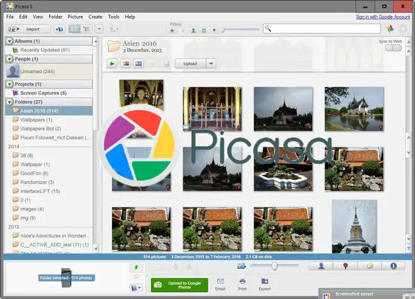Screen dimensions: 415x299
Task: Select the temple by the lake thumbnail
Action: [x=354, y=109]
